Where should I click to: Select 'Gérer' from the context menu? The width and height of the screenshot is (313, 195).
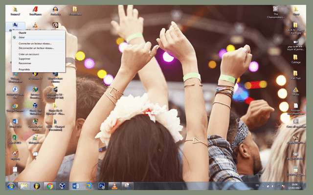pos(22,37)
